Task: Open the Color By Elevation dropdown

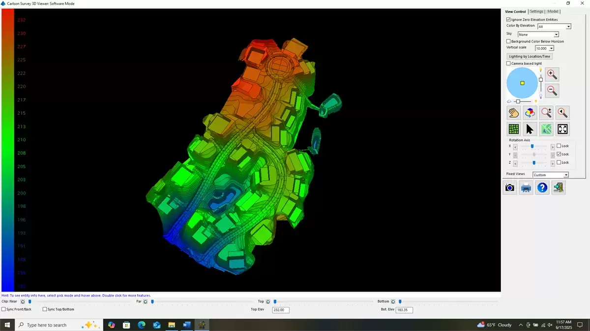Action: click(x=554, y=26)
